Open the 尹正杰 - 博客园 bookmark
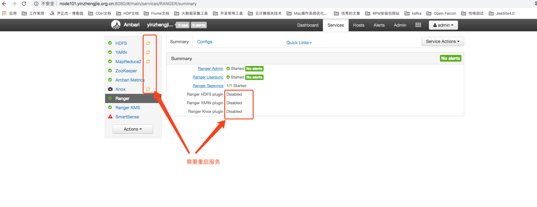Image resolution: width=537 pixels, height=207 pixels. pos(66,13)
